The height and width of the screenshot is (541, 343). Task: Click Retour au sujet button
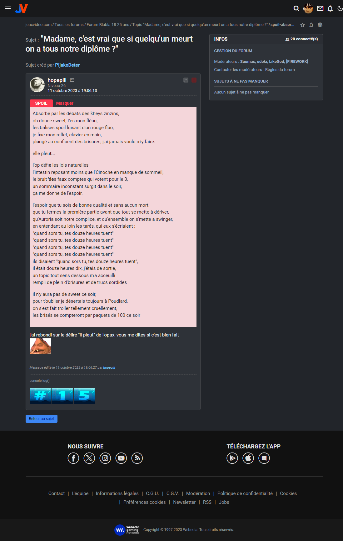(x=42, y=419)
